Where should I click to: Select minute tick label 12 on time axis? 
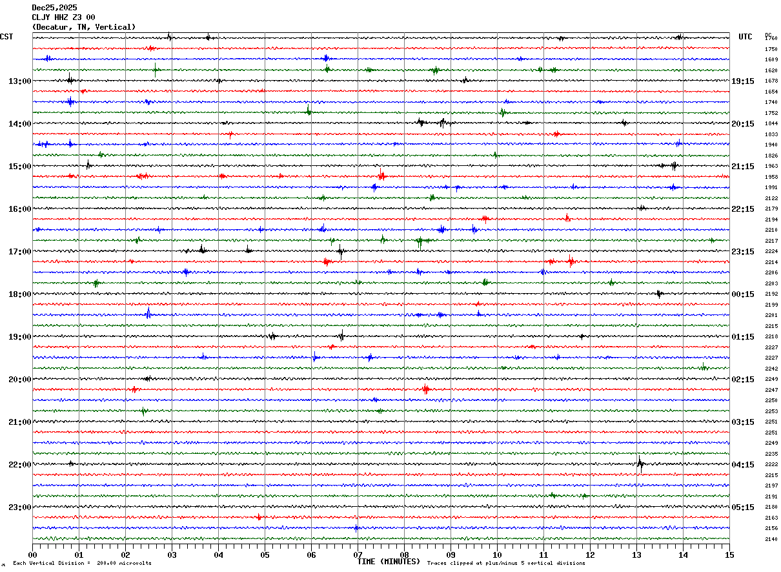coord(590,555)
